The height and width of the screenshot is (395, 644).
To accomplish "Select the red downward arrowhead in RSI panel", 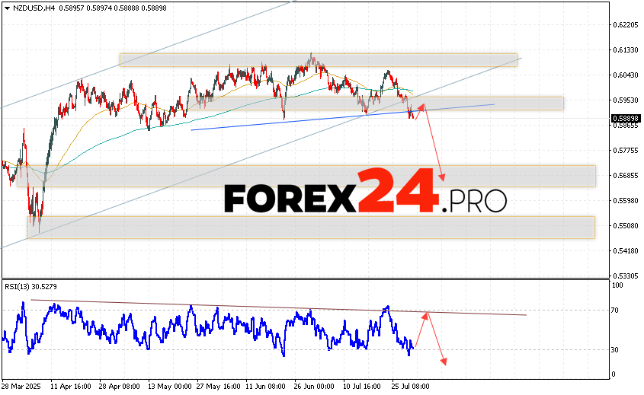I will (x=443, y=362).
